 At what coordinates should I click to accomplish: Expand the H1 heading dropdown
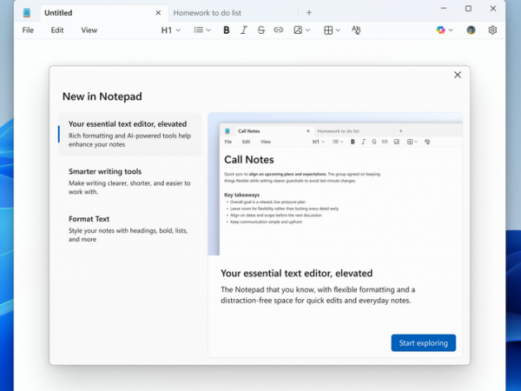[x=171, y=30]
